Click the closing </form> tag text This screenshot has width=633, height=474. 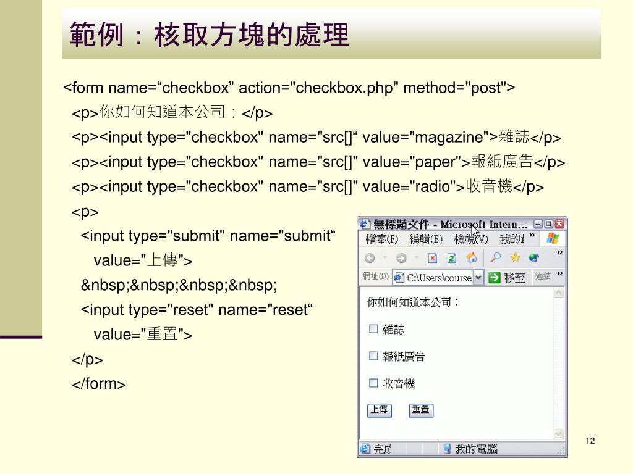point(99,384)
